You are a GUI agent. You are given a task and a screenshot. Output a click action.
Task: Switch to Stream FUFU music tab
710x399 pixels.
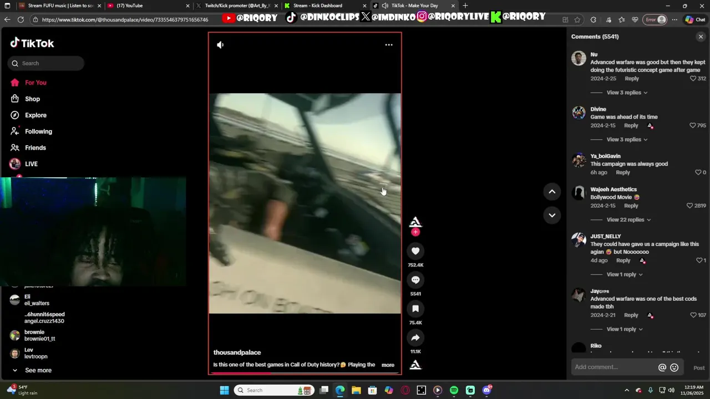point(60,6)
